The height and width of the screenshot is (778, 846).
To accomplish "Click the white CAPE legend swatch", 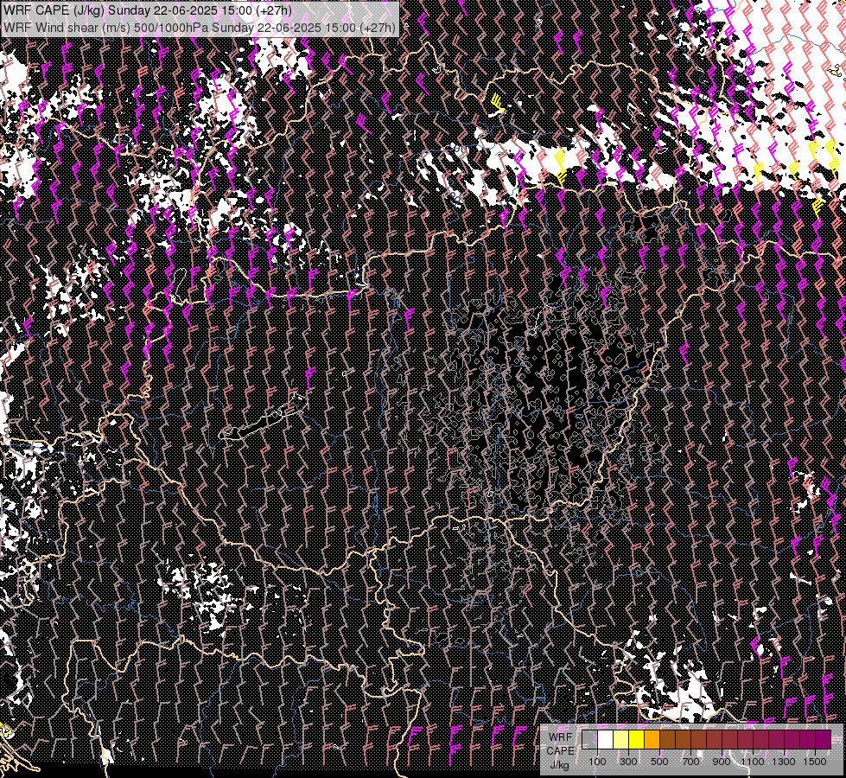I will (x=606, y=740).
